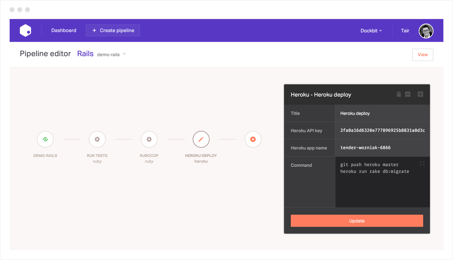Image resolution: width=453 pixels, height=260 pixels.
Task: Open the Rubocop gear stage
Action: (x=149, y=139)
